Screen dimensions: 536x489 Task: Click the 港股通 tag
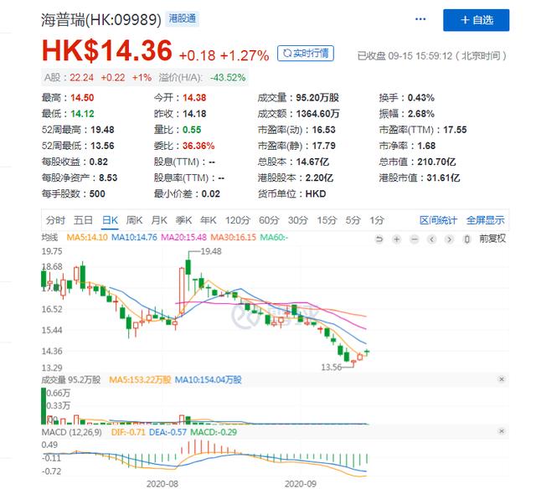[x=183, y=18]
